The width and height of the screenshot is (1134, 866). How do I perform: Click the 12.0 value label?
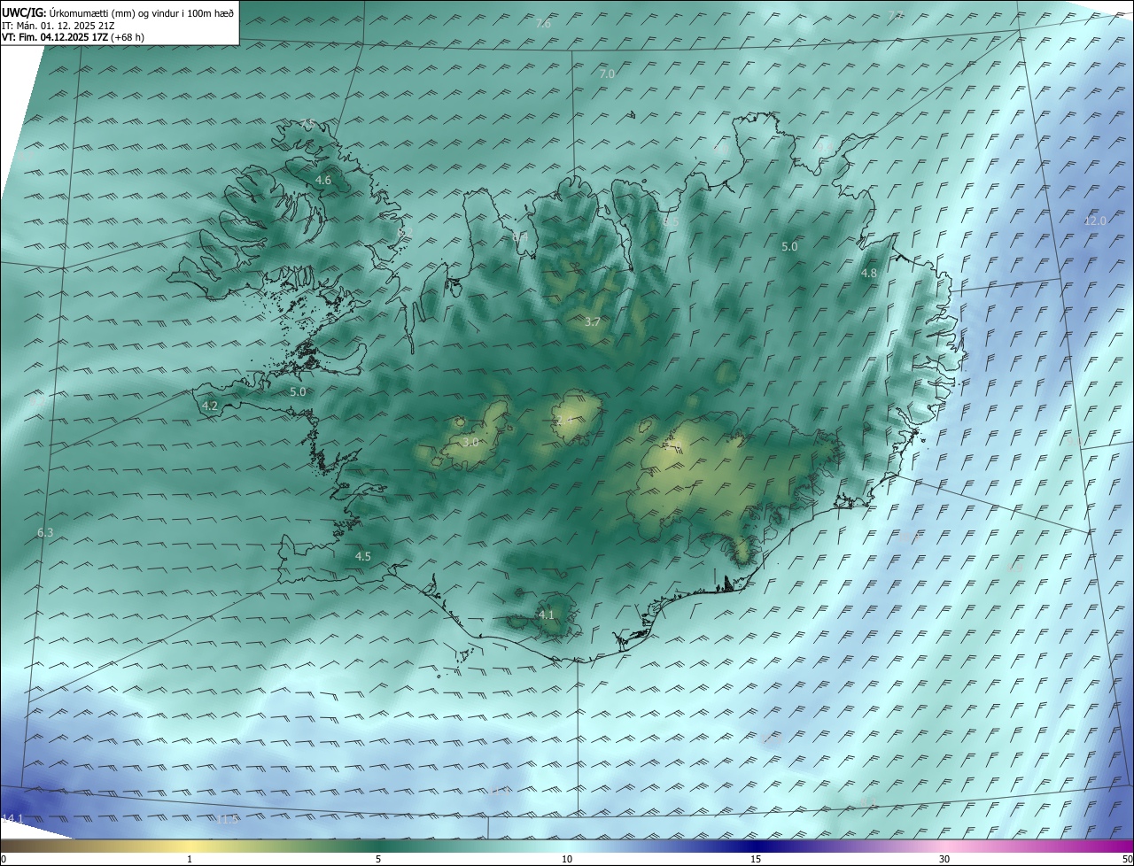[1095, 221]
